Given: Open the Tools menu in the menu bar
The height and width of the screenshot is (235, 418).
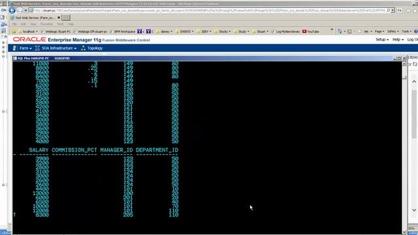Looking at the screenshot, I should click(60, 24).
